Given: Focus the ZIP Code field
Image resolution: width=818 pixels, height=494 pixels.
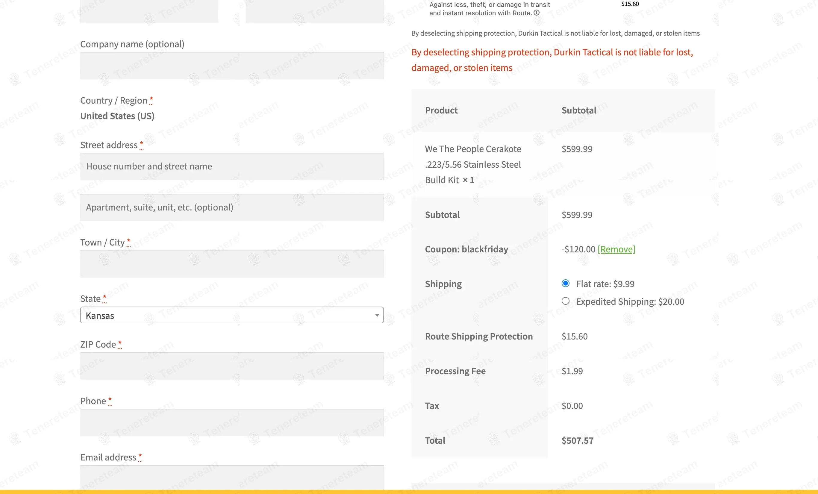Looking at the screenshot, I should click(231, 366).
